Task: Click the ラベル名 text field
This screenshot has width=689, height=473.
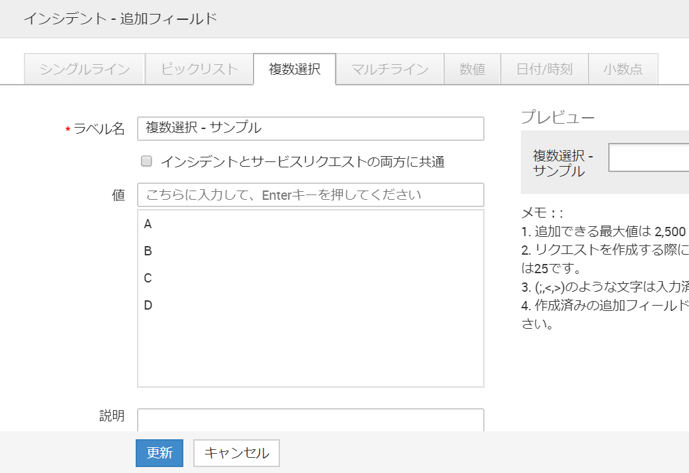Action: pyautogui.click(x=310, y=128)
